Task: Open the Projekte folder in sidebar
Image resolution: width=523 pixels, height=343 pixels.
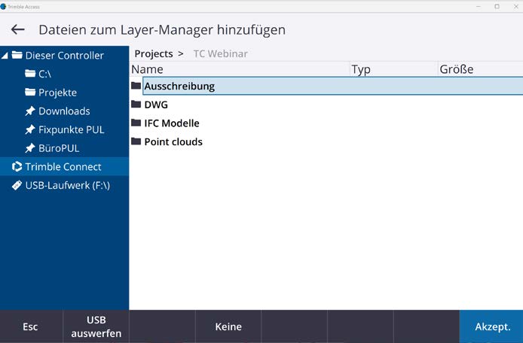Action: (x=57, y=93)
